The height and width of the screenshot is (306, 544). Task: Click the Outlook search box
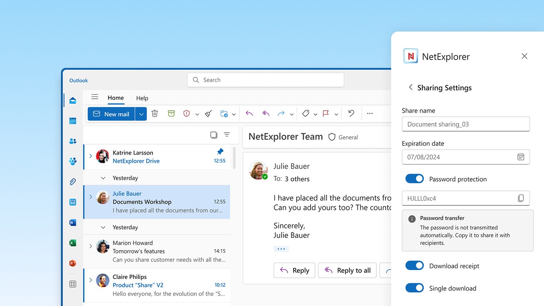(266, 80)
